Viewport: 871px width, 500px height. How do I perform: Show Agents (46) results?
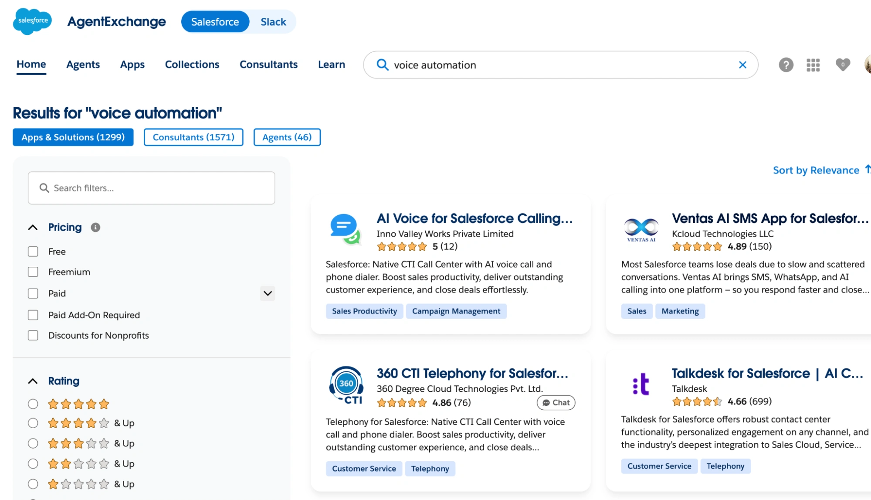coord(287,137)
